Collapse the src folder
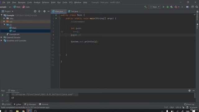Viewport: 199px width, 112px height. tap(4, 25)
